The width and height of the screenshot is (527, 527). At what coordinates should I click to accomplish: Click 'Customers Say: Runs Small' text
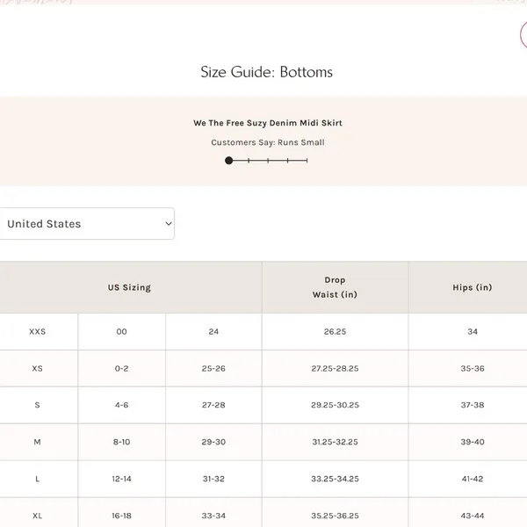268,142
